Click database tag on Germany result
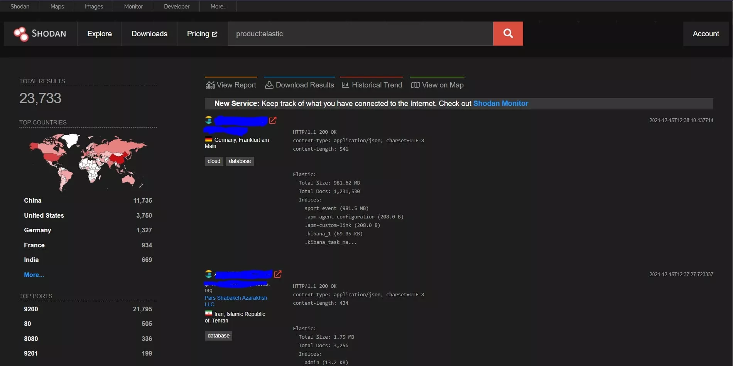733x366 pixels. [240, 161]
